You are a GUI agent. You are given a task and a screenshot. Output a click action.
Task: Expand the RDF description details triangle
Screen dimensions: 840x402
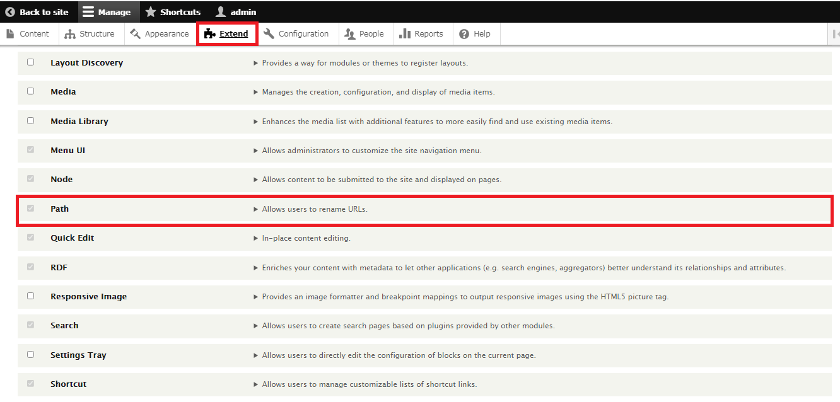(255, 268)
